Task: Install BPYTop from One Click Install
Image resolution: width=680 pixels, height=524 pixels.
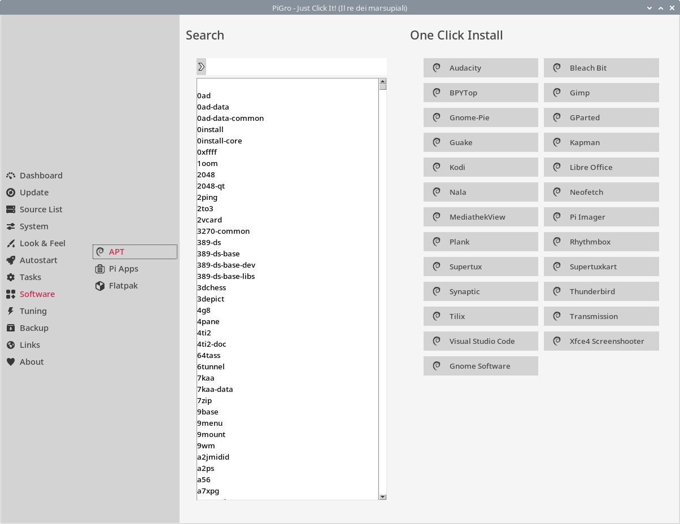Action: [x=481, y=93]
